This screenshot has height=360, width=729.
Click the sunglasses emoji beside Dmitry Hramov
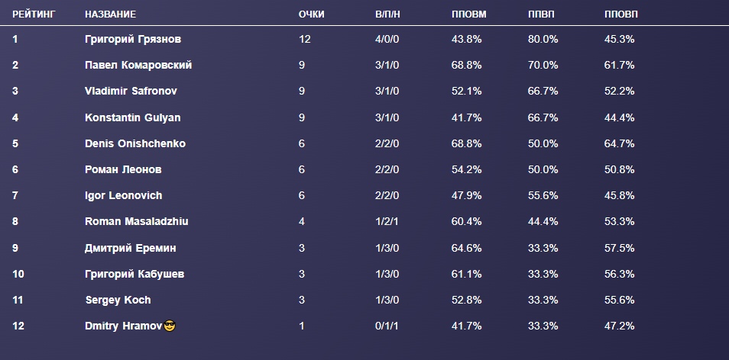click(170, 326)
